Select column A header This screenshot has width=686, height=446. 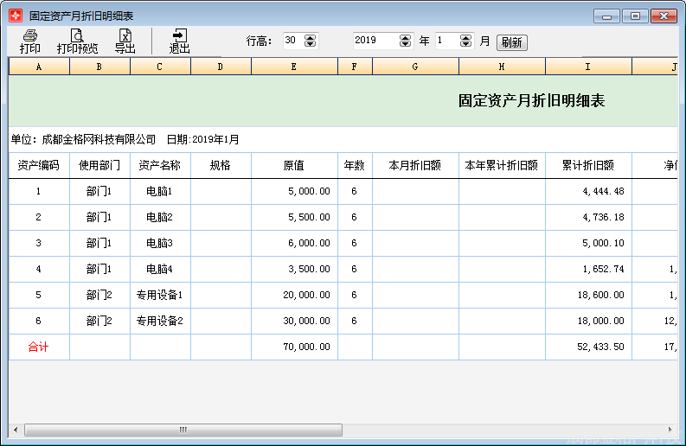coord(39,67)
